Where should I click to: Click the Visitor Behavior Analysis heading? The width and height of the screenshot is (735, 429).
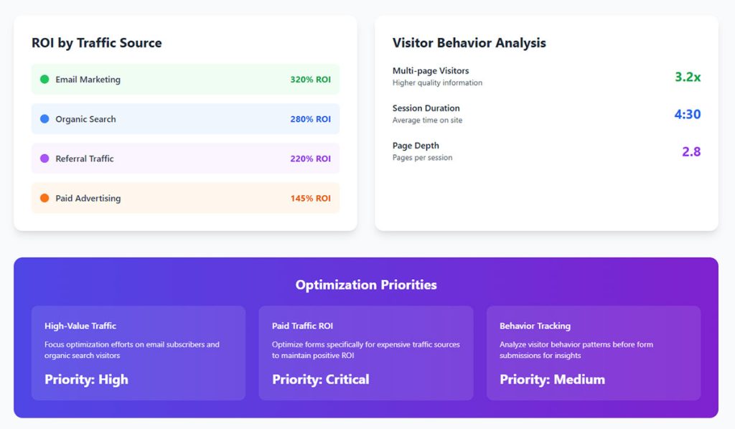pyautogui.click(x=469, y=42)
